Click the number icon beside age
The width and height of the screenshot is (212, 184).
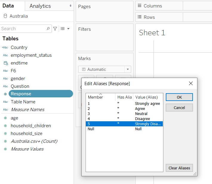pyautogui.click(x=5, y=118)
